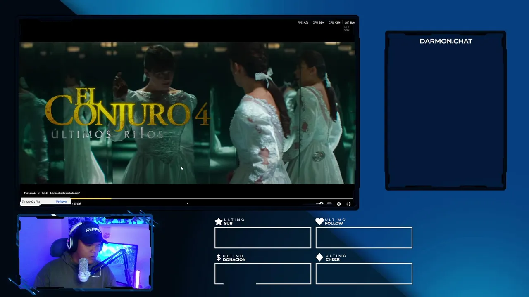Click the diamond icon beside Ultimo Cheer
This screenshot has width=529, height=297.
[319, 257]
